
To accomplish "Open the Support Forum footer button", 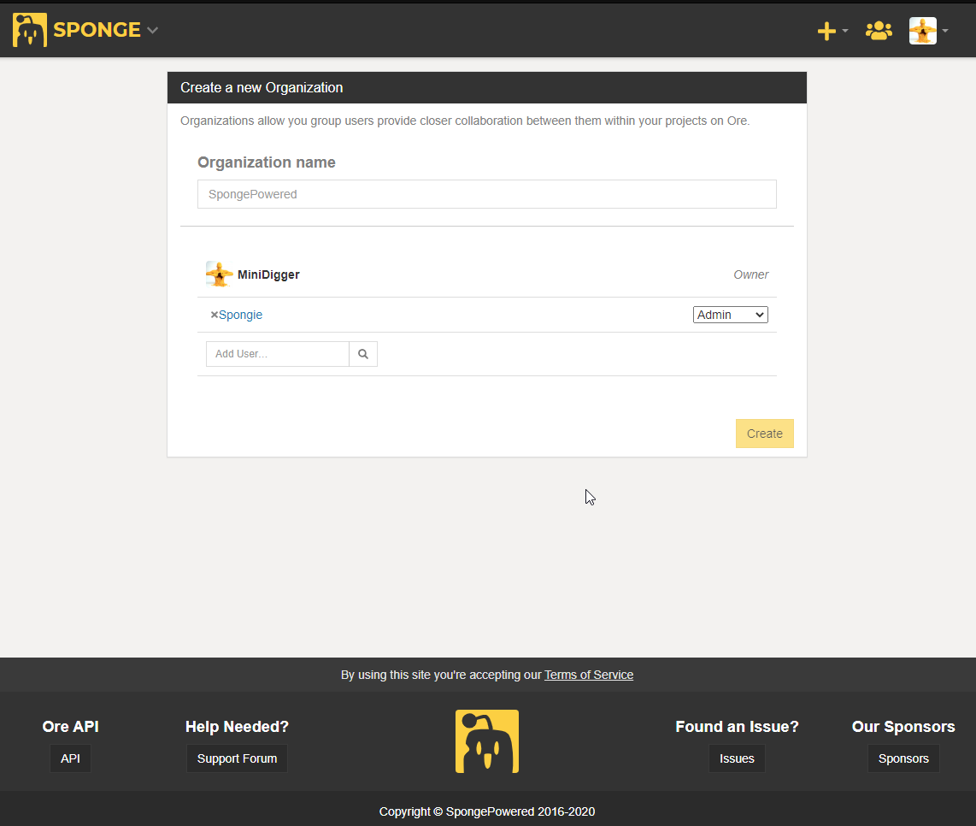I will coord(237,758).
